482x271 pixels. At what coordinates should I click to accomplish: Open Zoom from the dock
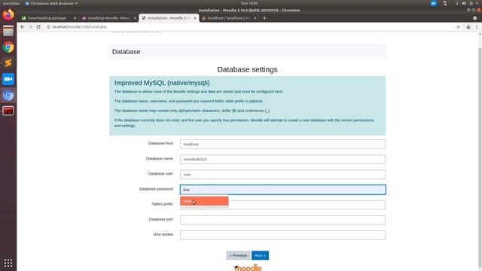coord(8,79)
